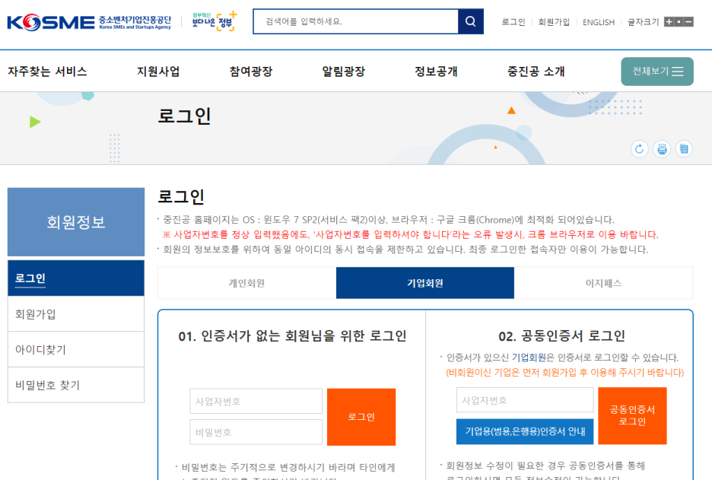Click the 글자크기 label
712x480 pixels.
(643, 22)
